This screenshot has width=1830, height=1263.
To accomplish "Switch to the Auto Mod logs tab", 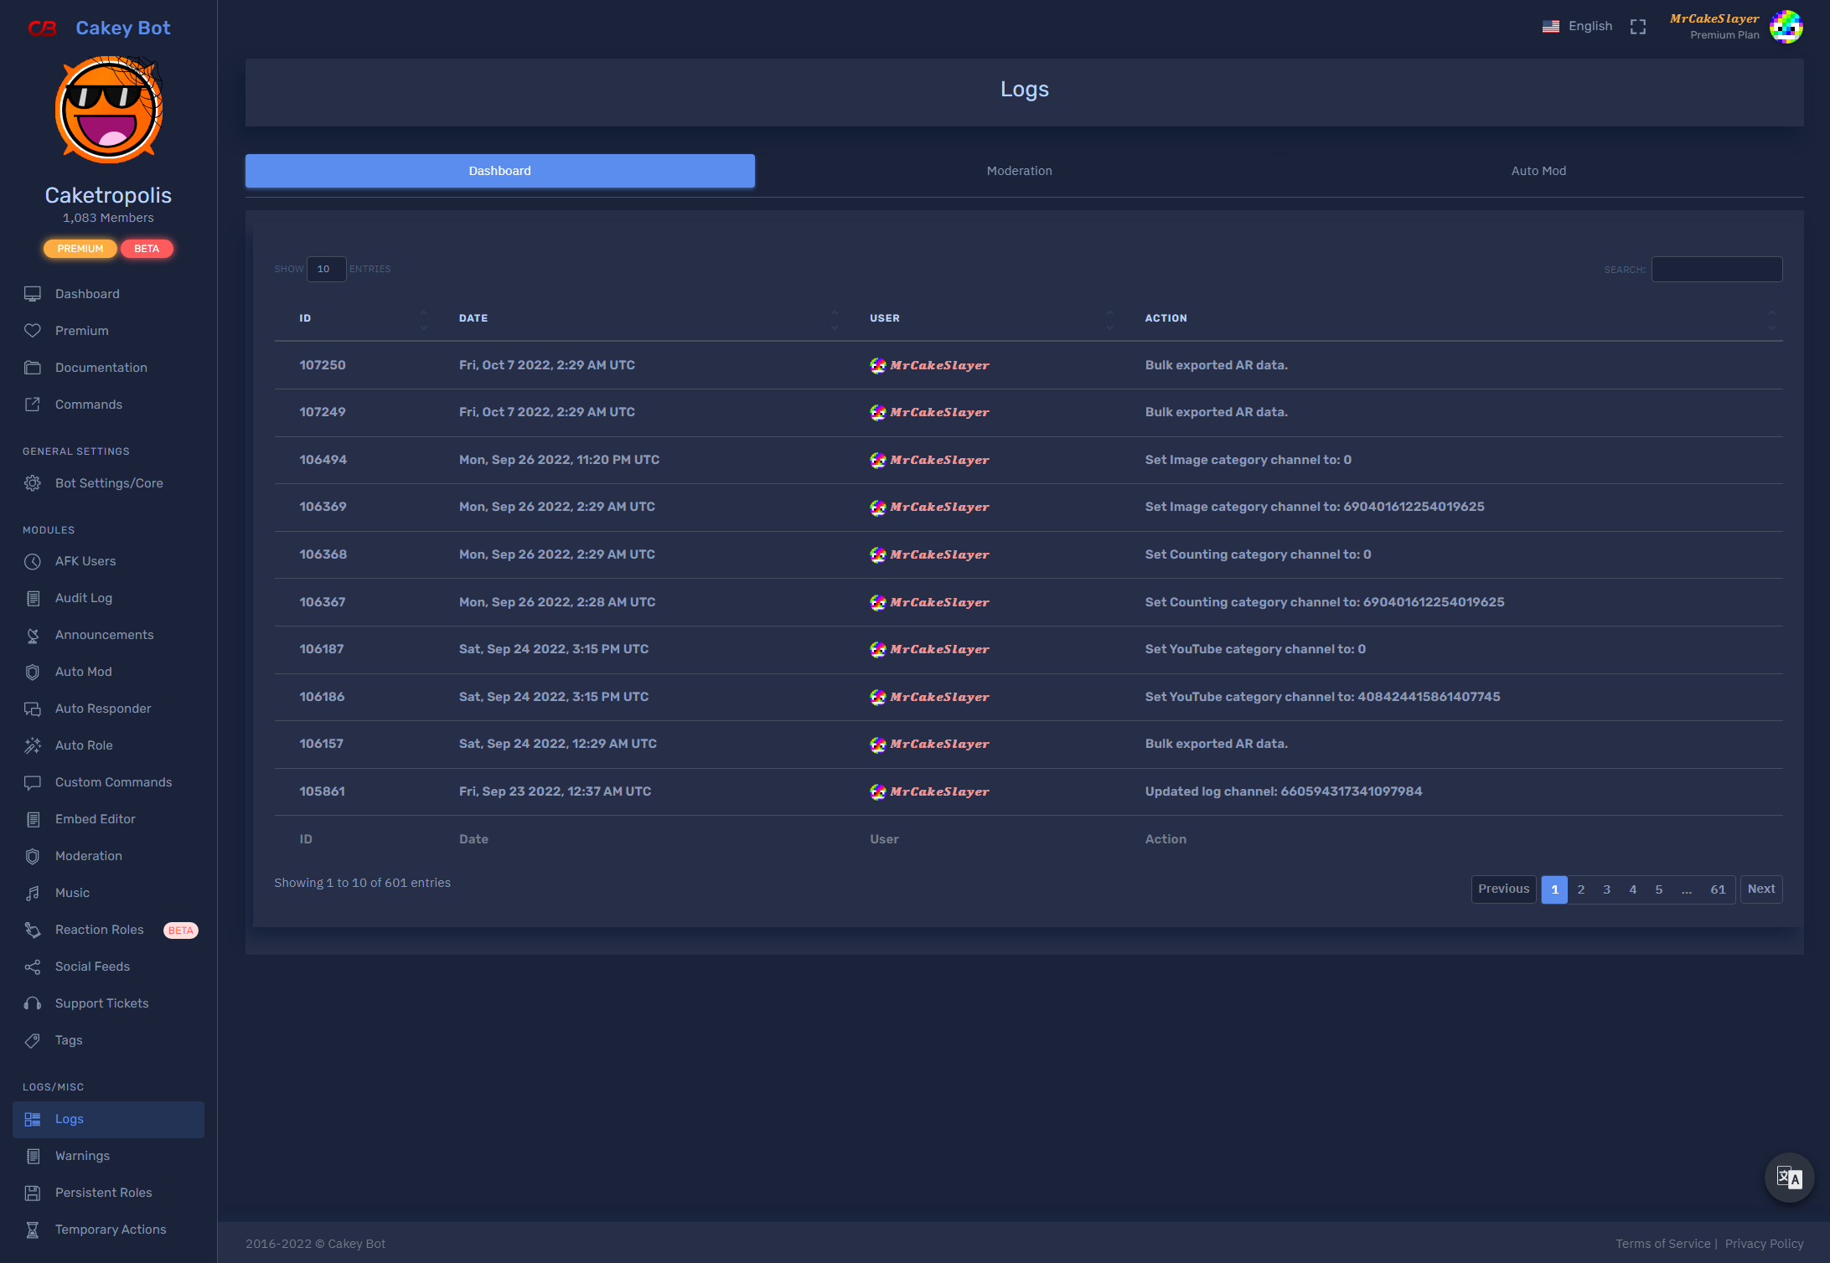I will [1538, 171].
